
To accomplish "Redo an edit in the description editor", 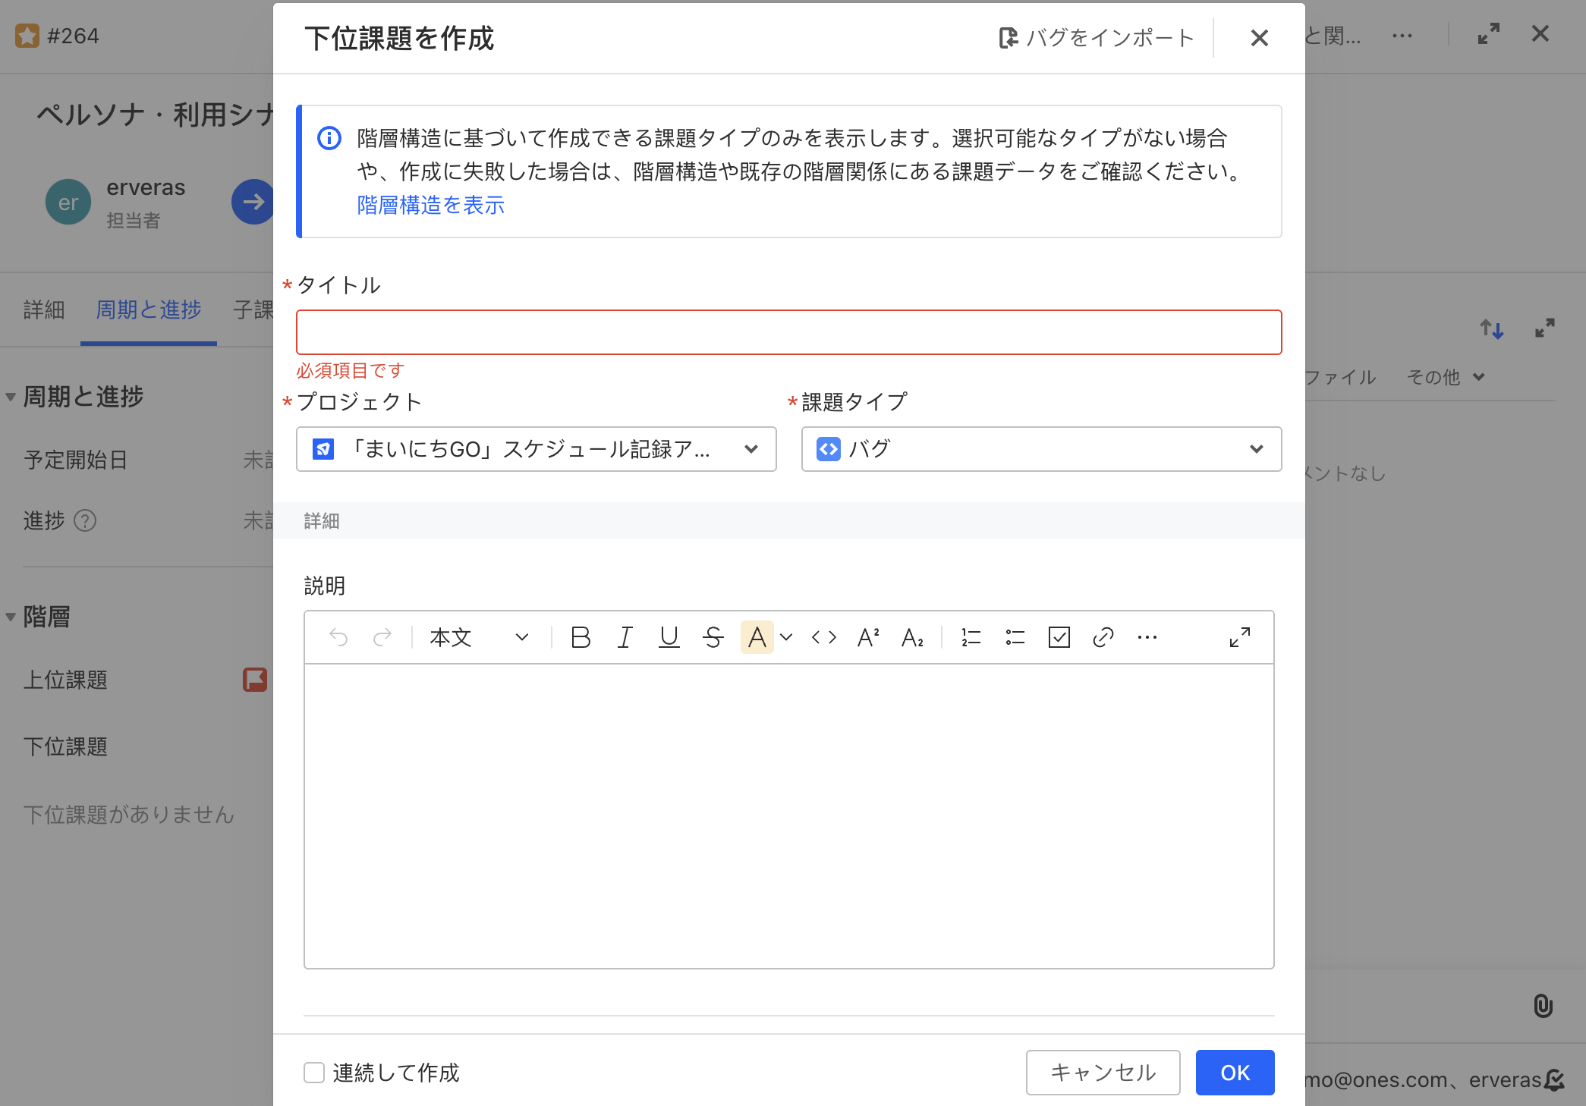I will pos(382,637).
